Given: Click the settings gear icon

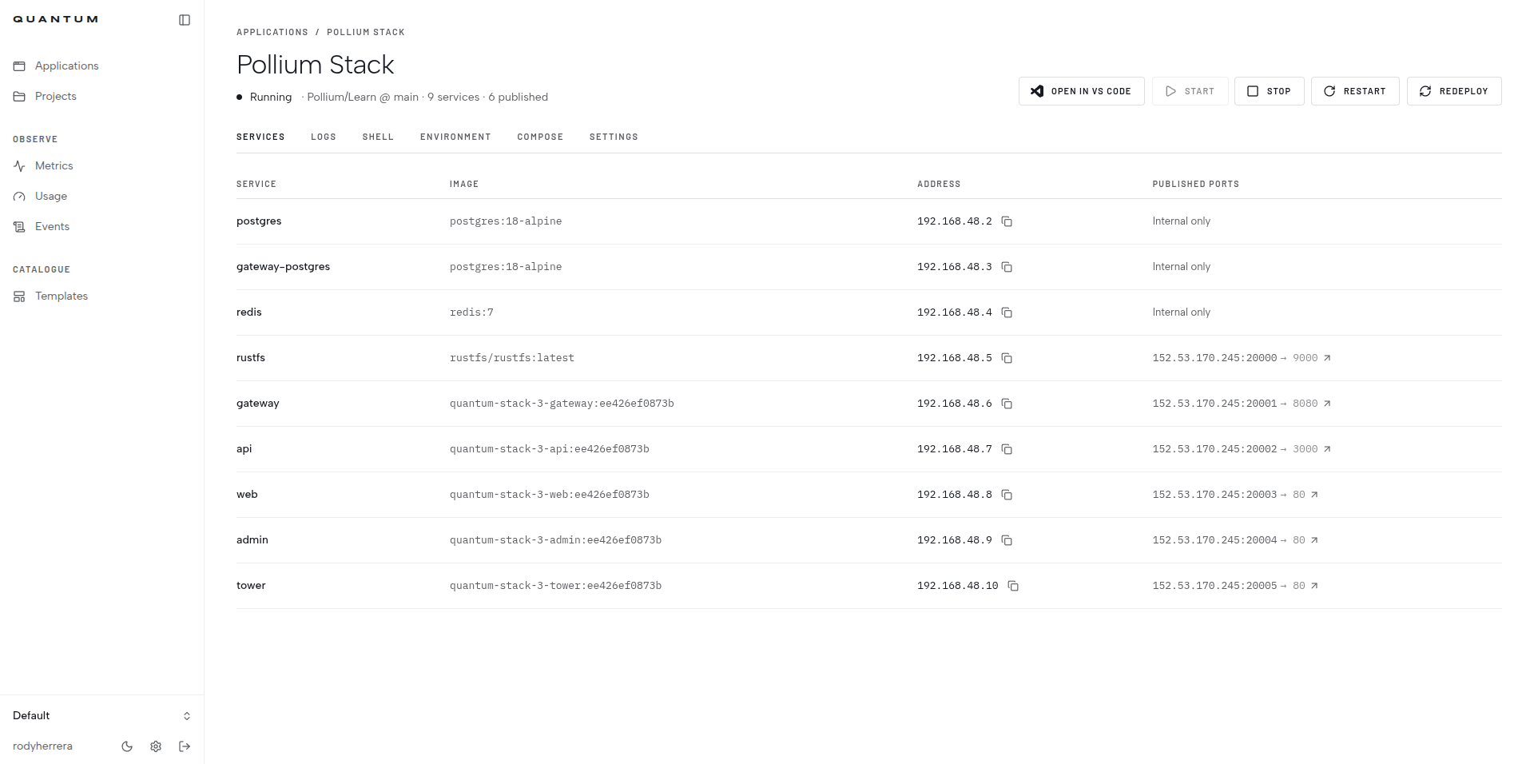Looking at the screenshot, I should [x=156, y=746].
